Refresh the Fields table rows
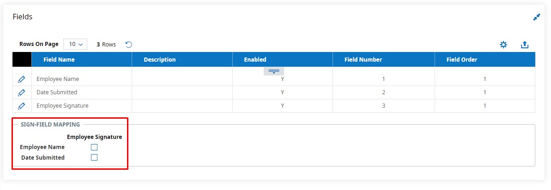 [129, 45]
